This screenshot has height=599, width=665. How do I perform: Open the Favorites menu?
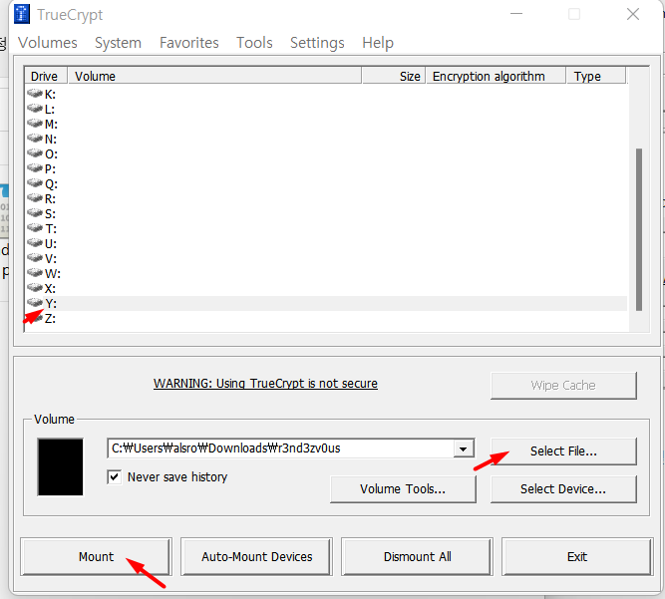click(189, 43)
